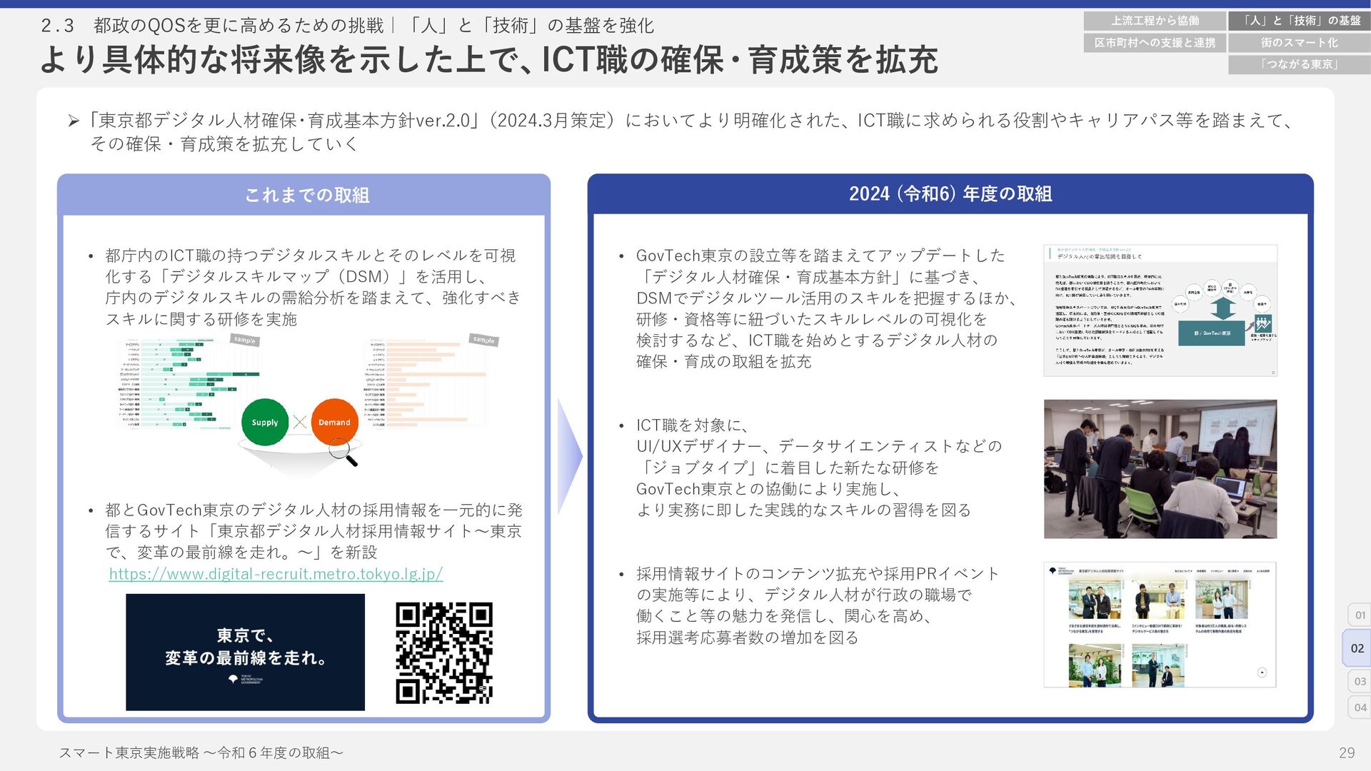Click the magnifying glass icon near Demand

tap(343, 453)
